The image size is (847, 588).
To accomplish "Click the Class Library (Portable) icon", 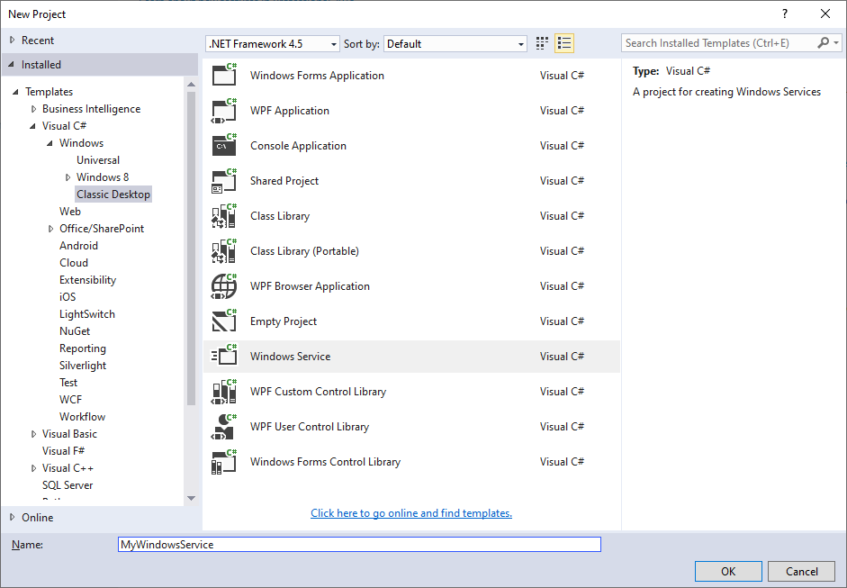I will (224, 250).
